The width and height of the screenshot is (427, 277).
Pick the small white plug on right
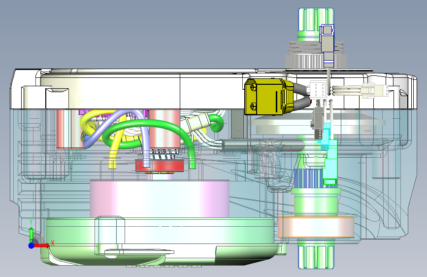point(375,91)
